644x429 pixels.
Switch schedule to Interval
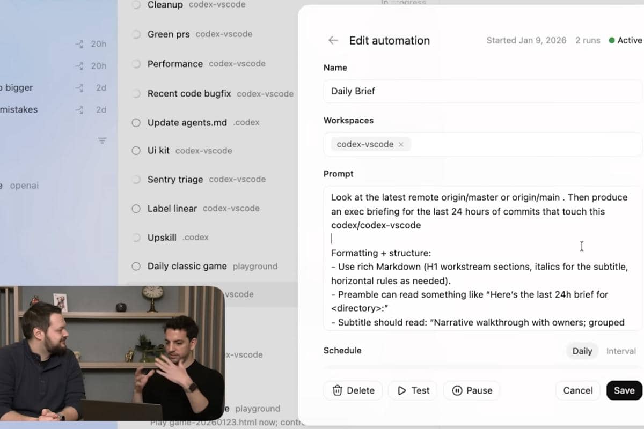tap(621, 351)
